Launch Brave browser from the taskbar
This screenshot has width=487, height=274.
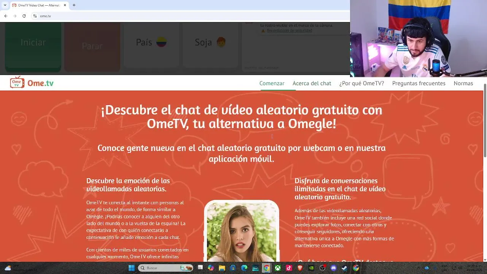300,268
